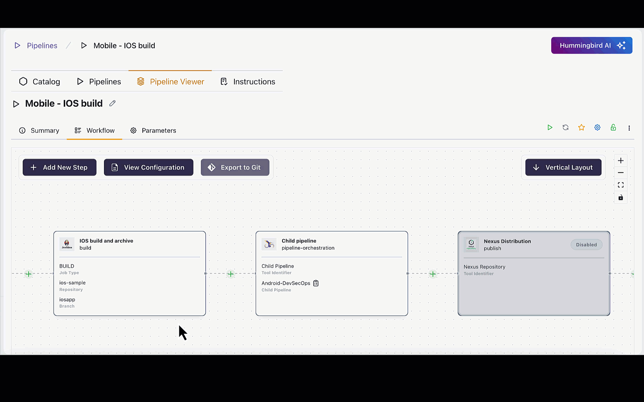The image size is (644, 402).
Task: Fit workflow view to screen
Action: (621, 185)
